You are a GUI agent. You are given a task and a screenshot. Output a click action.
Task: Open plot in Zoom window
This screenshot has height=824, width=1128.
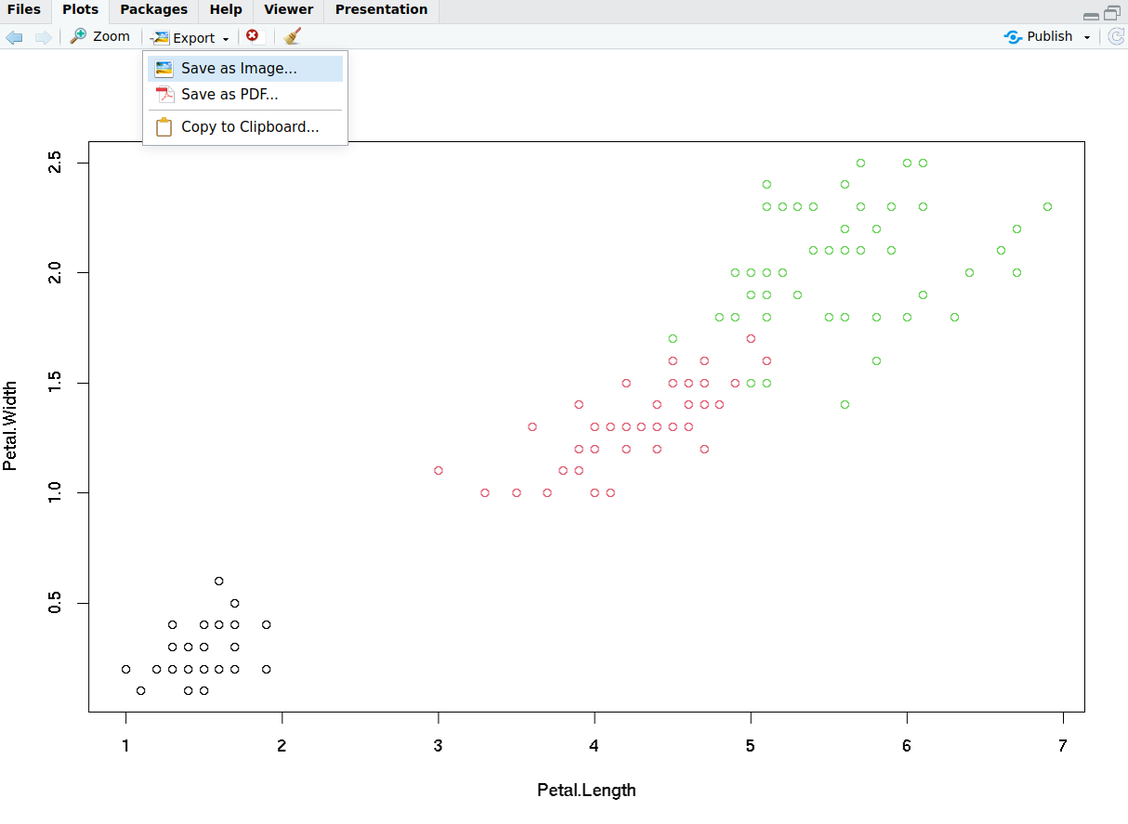(x=100, y=37)
